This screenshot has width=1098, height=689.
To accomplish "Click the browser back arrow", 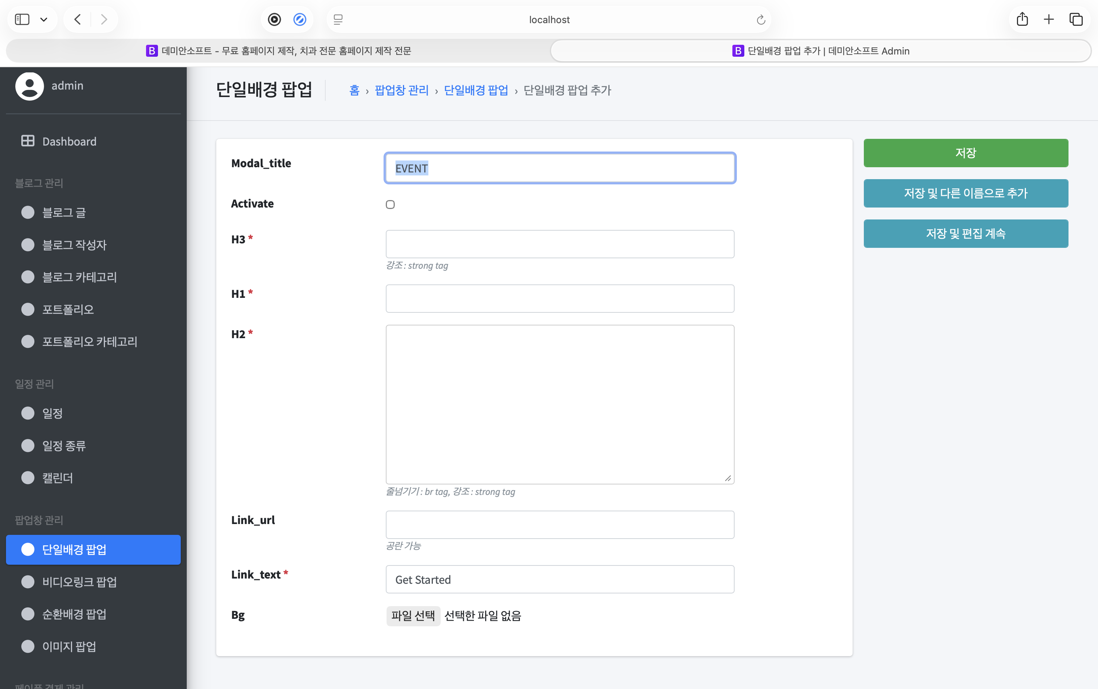I will pyautogui.click(x=78, y=19).
